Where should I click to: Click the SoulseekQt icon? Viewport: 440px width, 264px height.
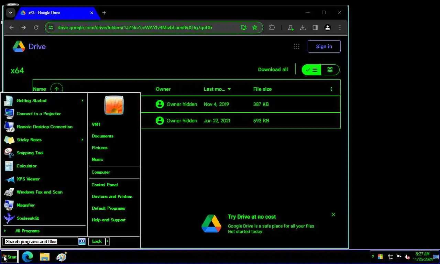[9, 218]
